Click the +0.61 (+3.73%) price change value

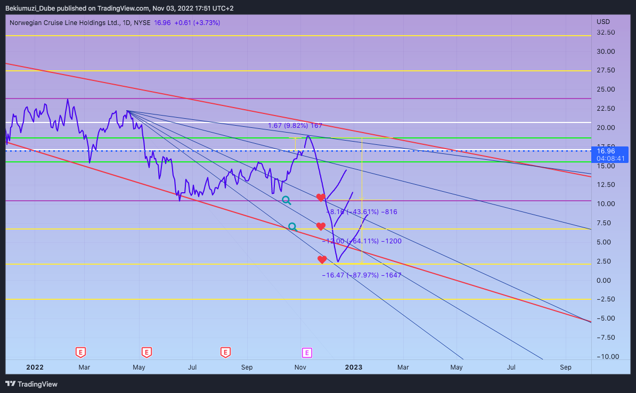click(197, 23)
